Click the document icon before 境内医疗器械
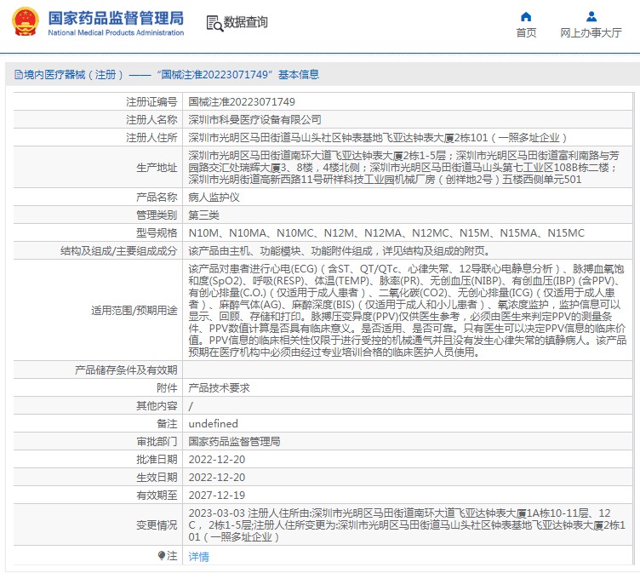Screen dimensions: 640x573 pyautogui.click(x=17, y=75)
